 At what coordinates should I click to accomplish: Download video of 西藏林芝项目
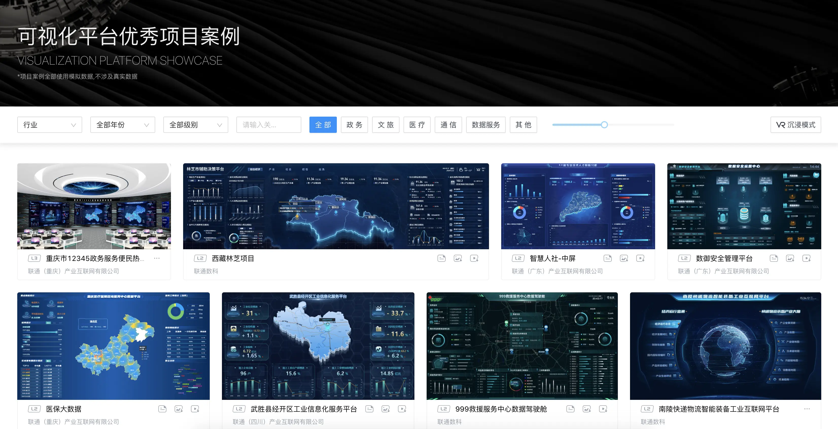point(474,258)
